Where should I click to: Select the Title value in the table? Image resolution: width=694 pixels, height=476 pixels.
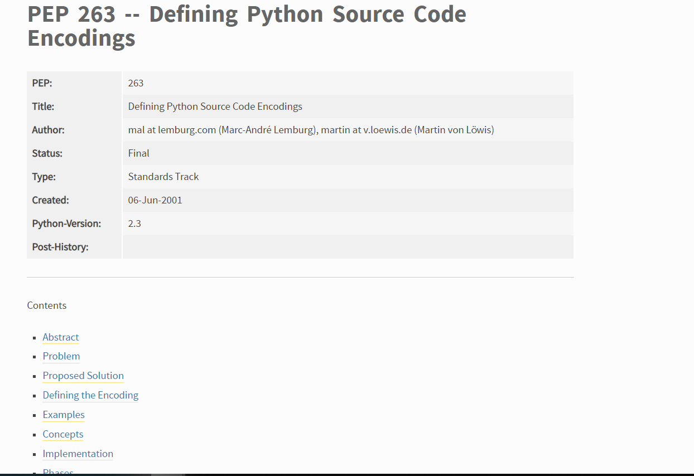[x=215, y=106]
